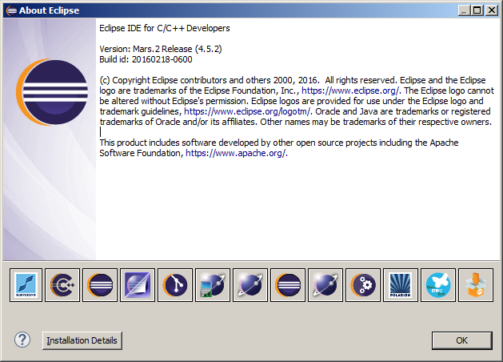Select the SVNKit plug-in icon
Image resolution: width=503 pixels, height=362 pixels.
438,285
